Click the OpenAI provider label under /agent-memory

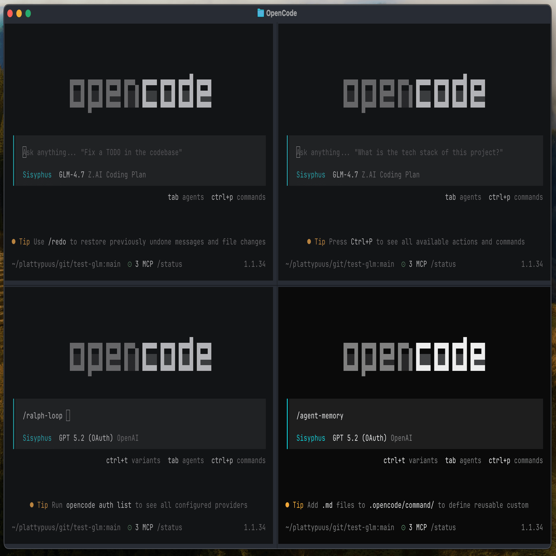402,438
